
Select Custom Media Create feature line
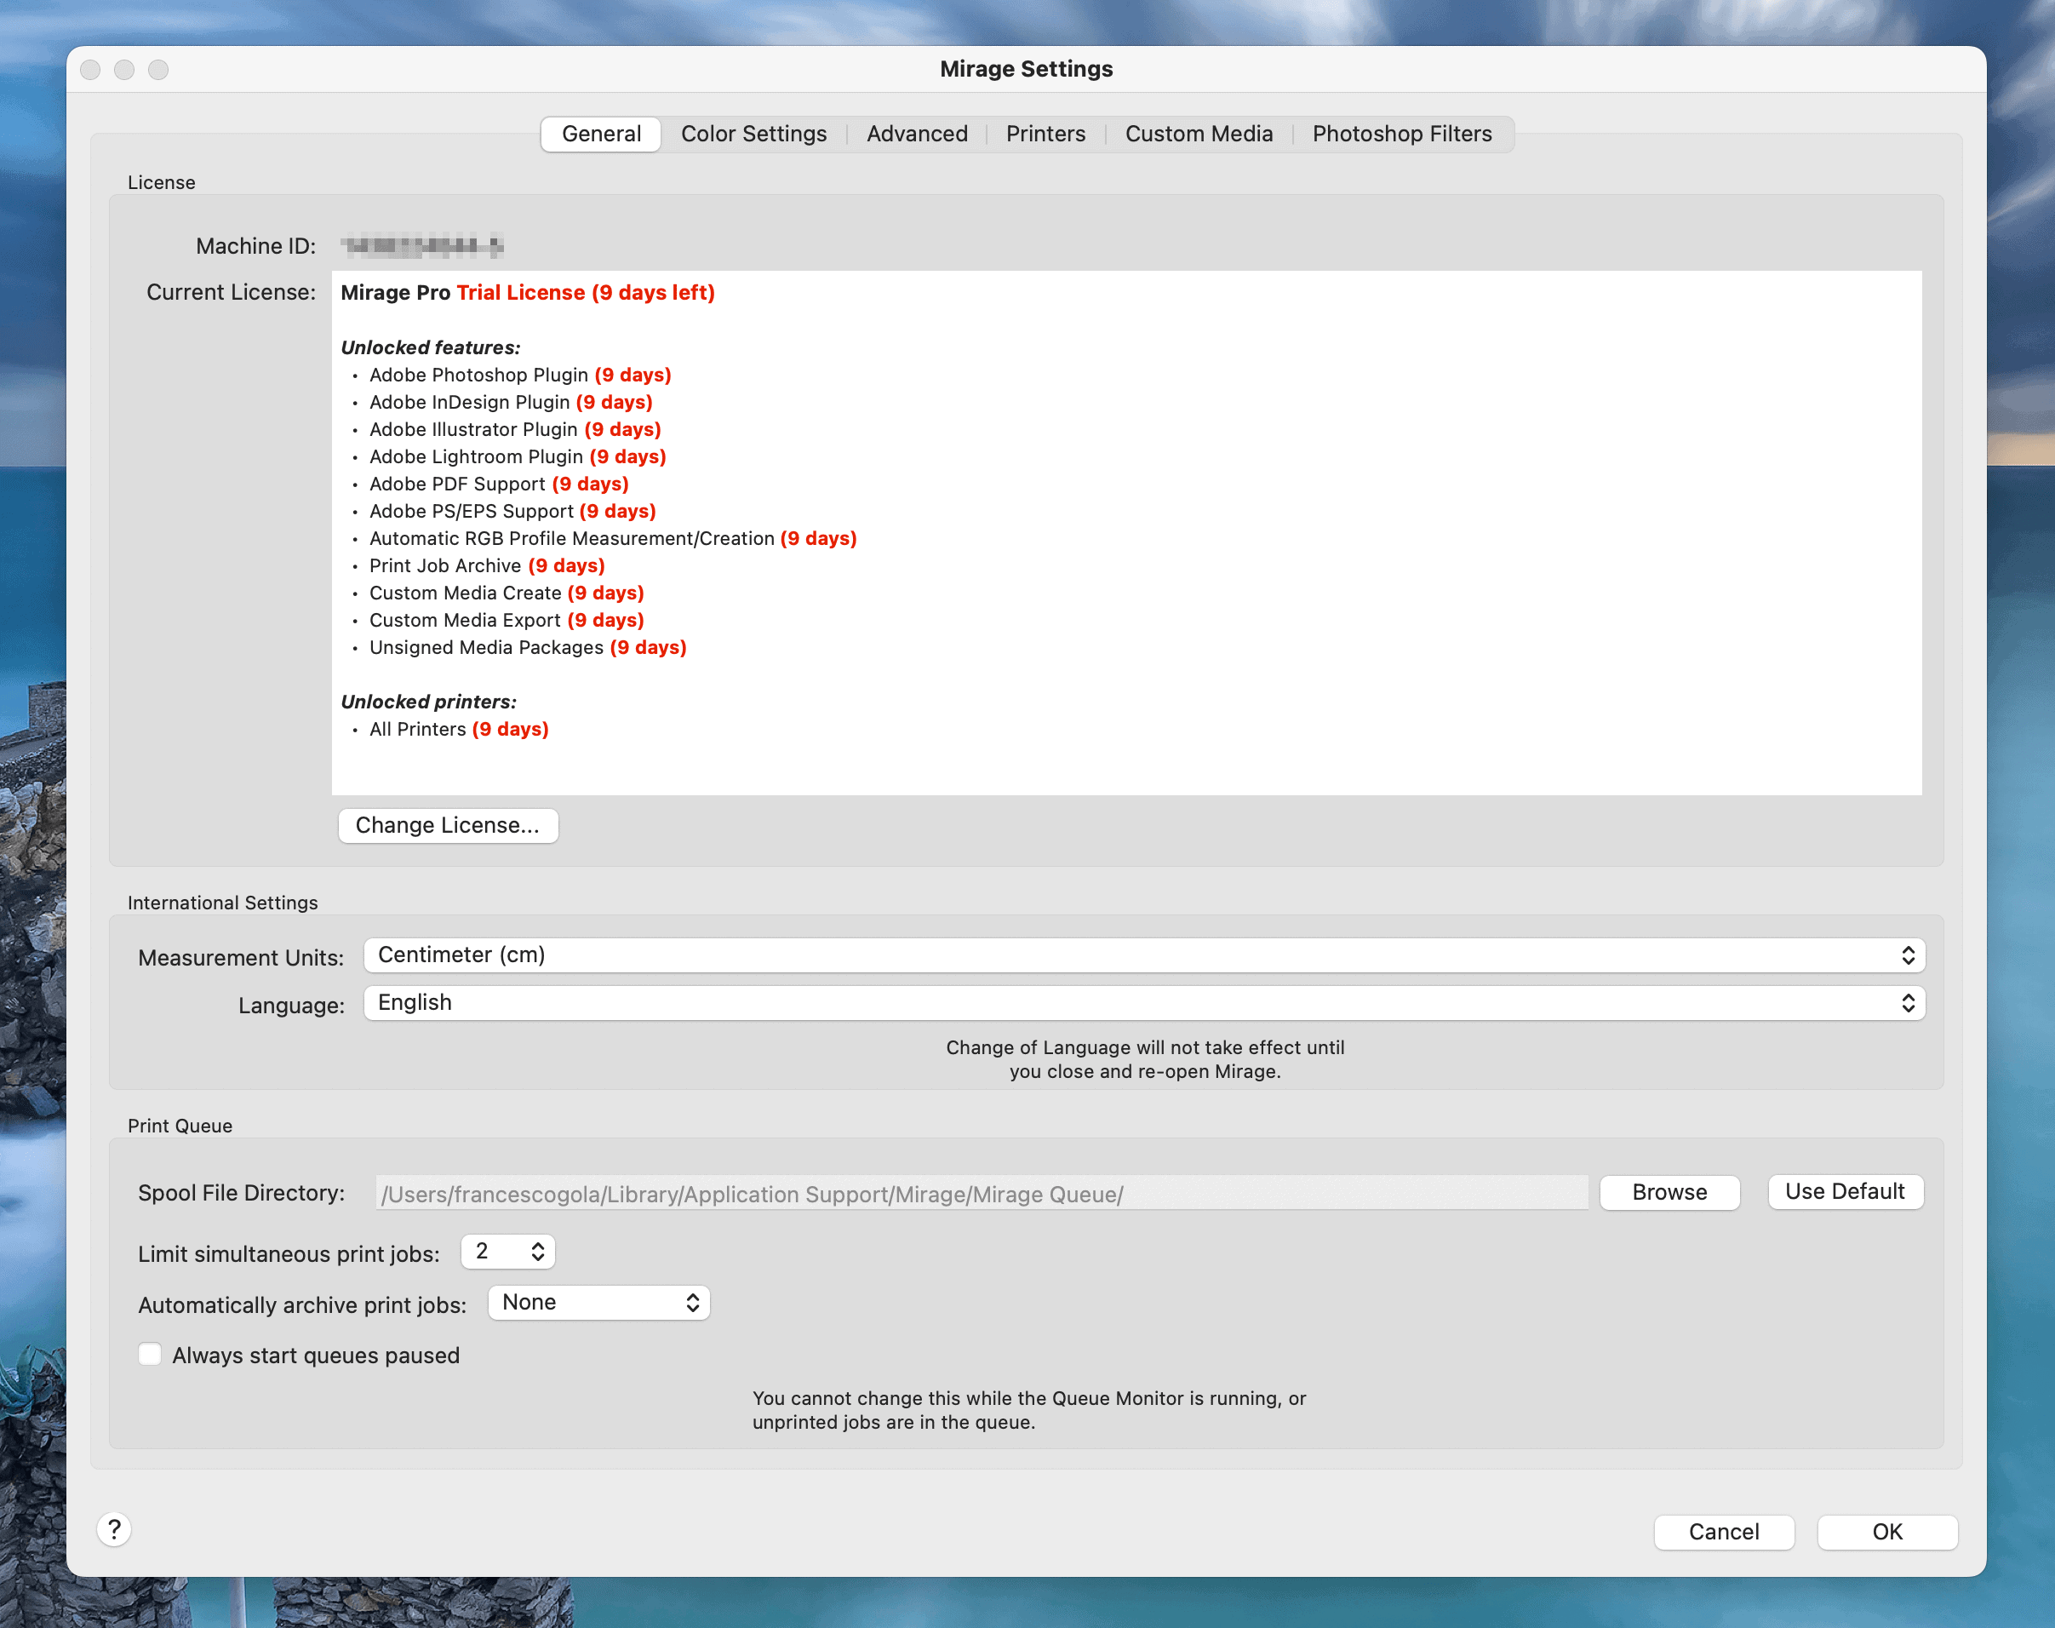click(507, 593)
